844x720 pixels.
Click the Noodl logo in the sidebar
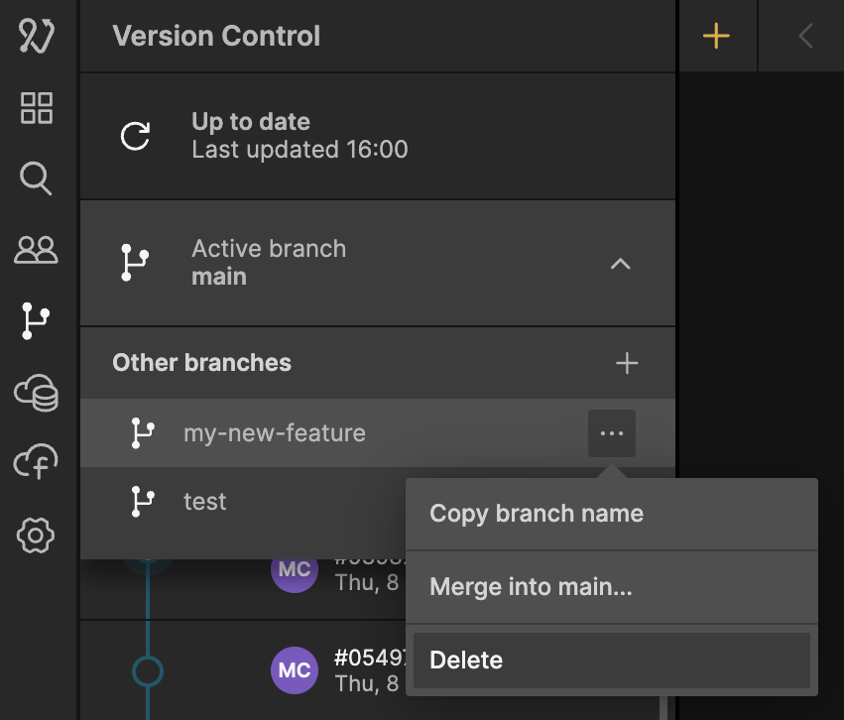pos(37,36)
